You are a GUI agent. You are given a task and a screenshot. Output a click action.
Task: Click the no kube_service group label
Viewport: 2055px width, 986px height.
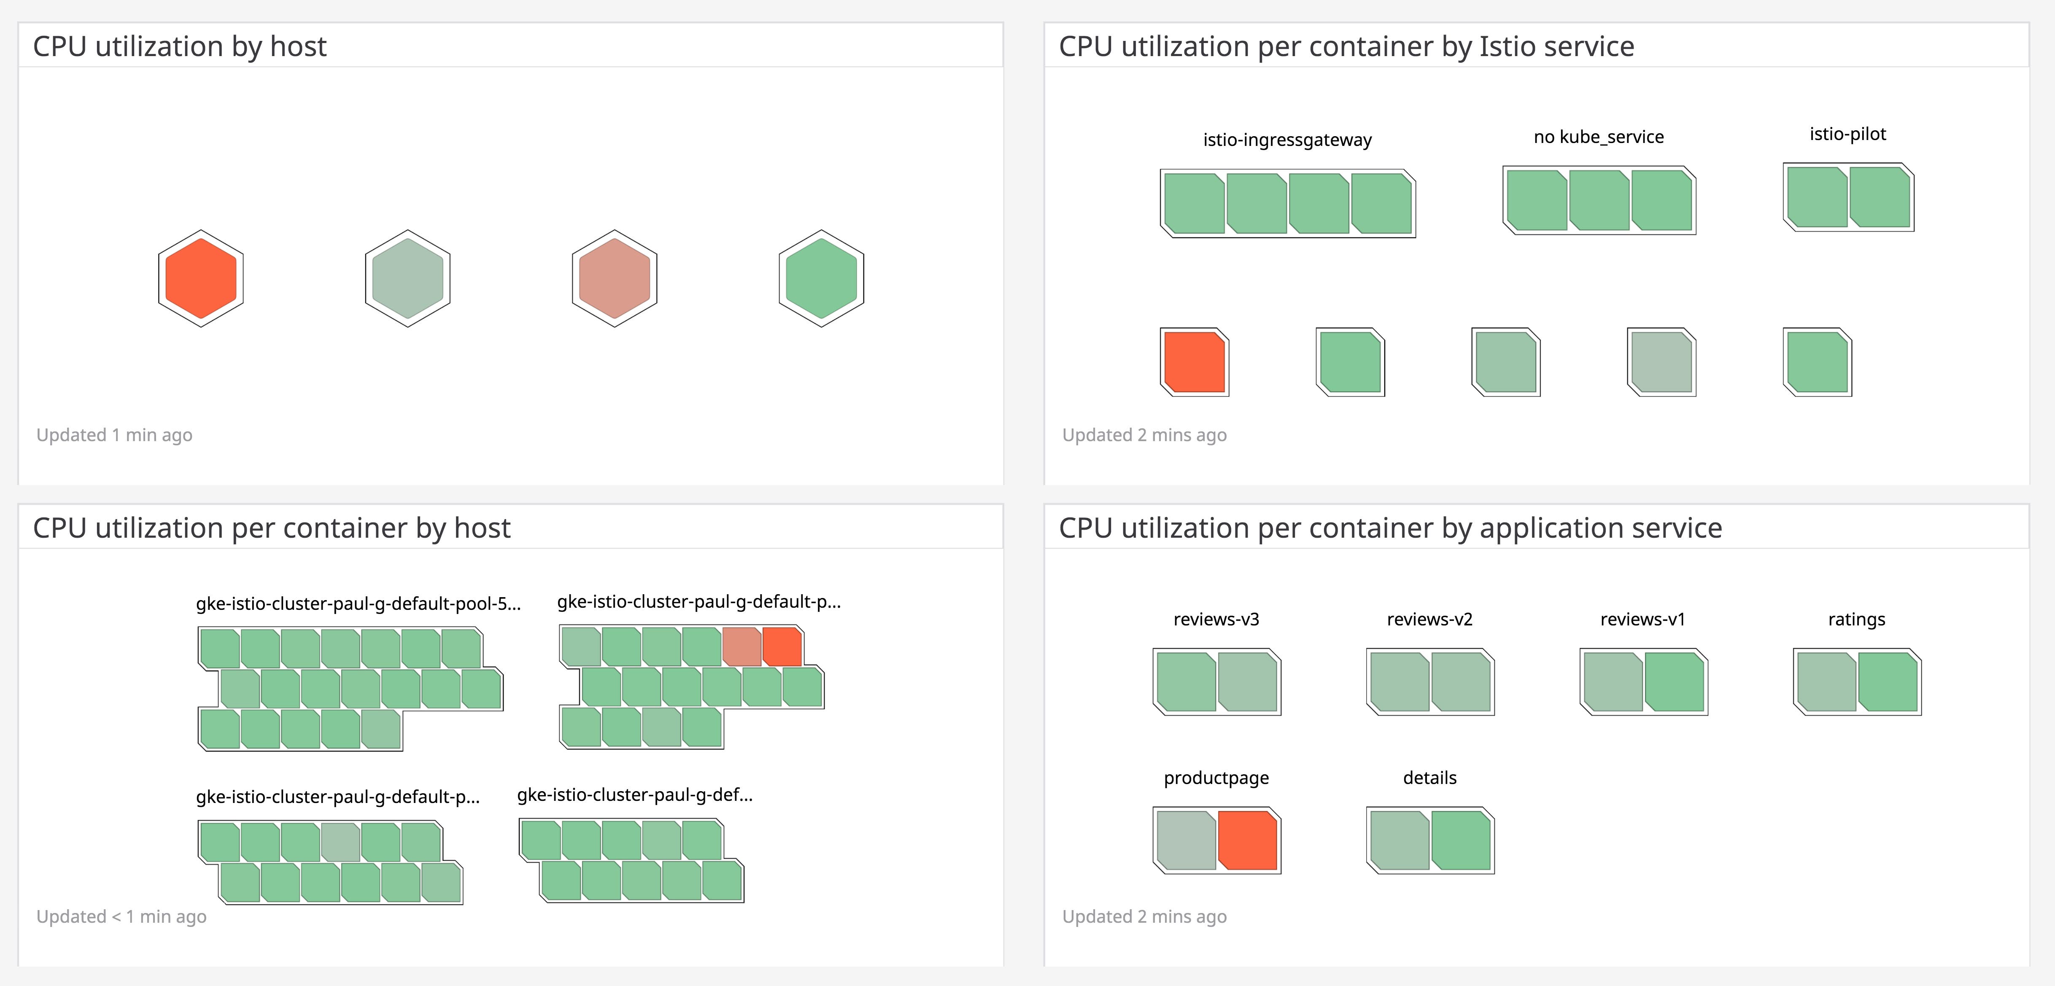pos(1598,137)
